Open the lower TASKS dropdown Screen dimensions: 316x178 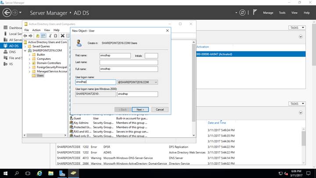[x=297, y=104]
